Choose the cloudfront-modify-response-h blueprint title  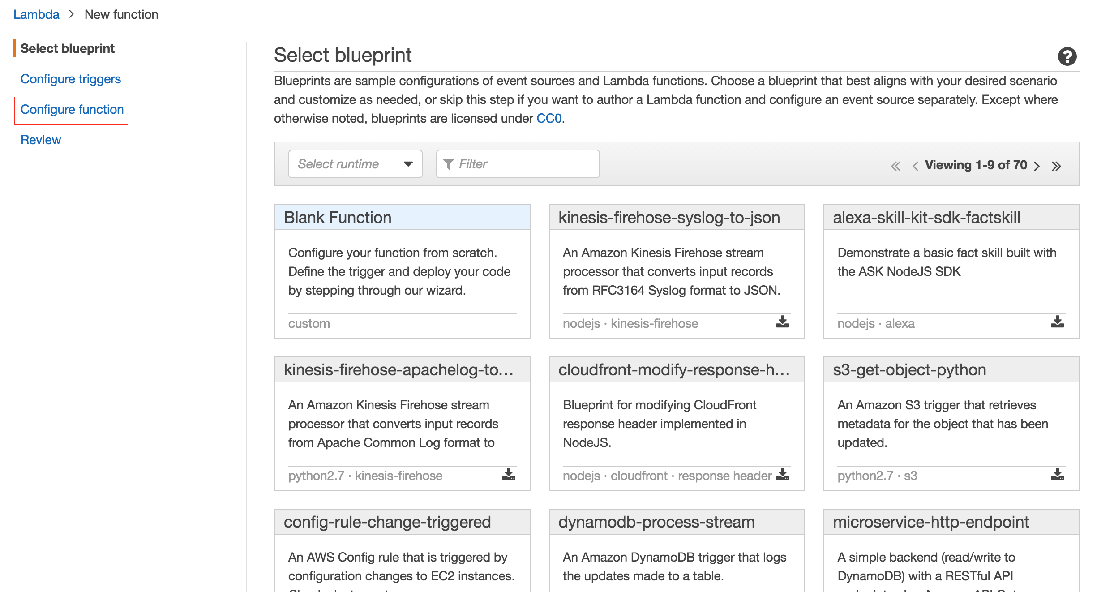(x=674, y=370)
